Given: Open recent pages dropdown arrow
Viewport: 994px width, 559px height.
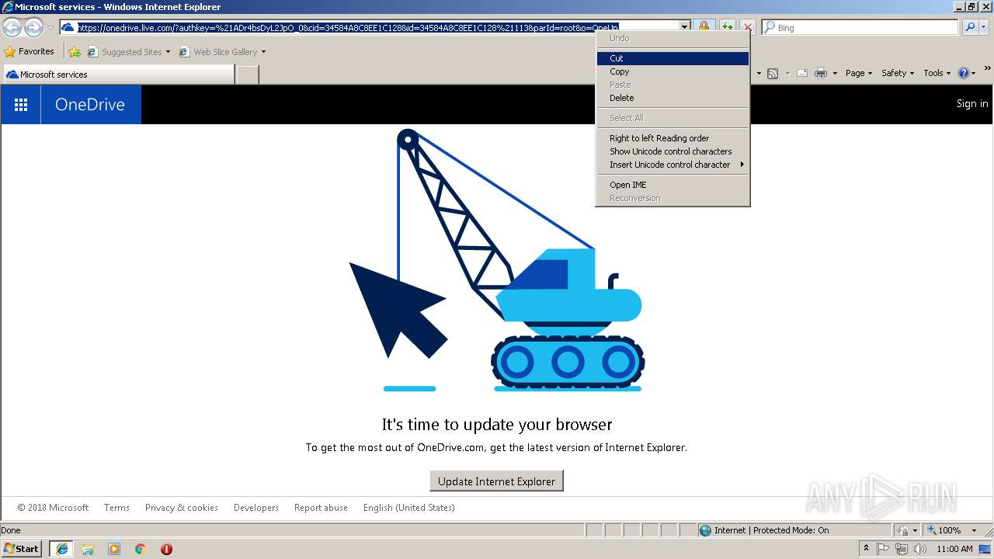Looking at the screenshot, I should [50, 28].
